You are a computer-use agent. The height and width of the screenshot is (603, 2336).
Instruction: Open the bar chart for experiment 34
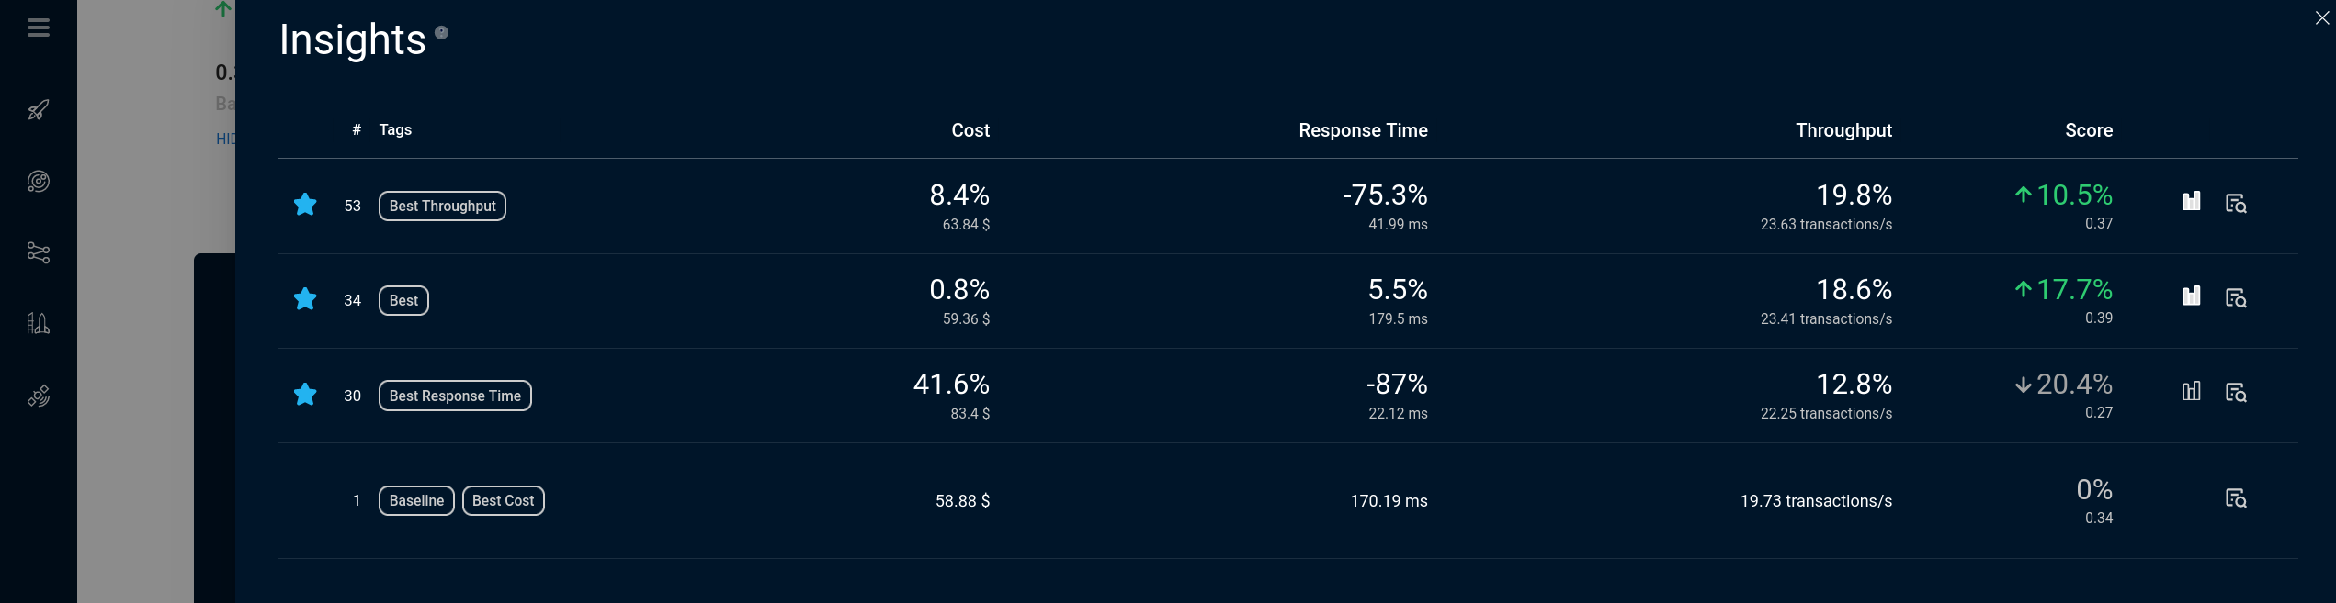tap(2191, 296)
